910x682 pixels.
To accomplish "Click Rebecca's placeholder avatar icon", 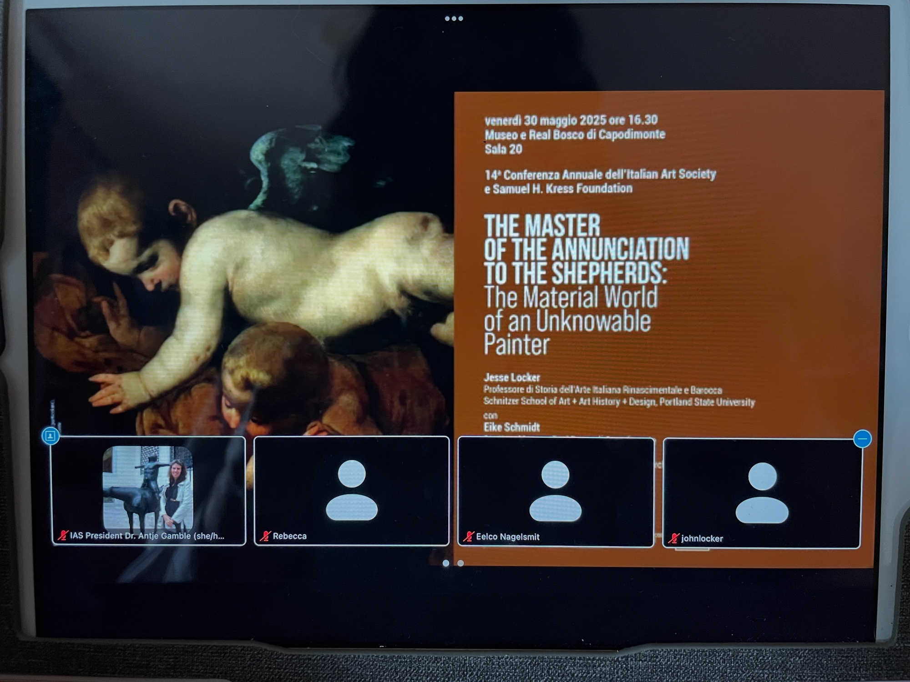I will click(x=352, y=490).
